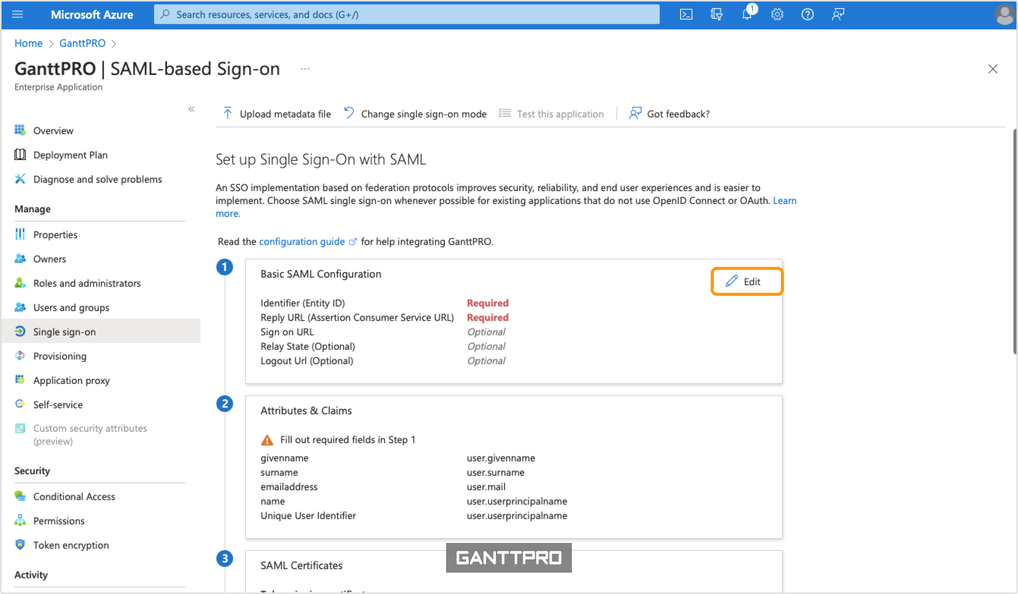Click the Permissions icon

[20, 520]
